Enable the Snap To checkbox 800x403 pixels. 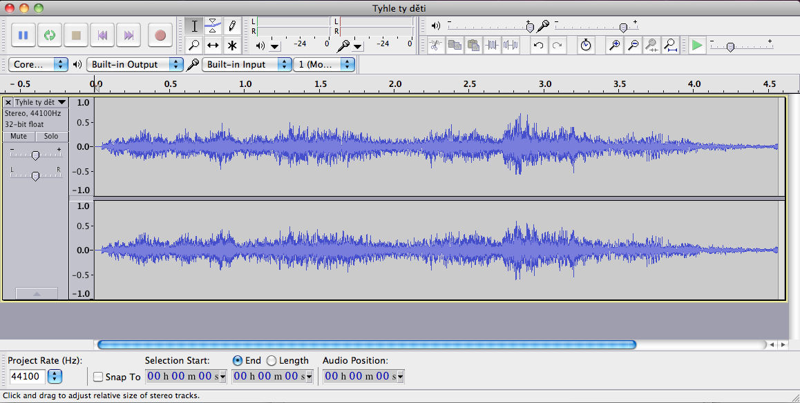pos(98,377)
